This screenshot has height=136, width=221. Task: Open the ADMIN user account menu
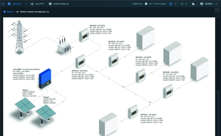pos(208,4)
